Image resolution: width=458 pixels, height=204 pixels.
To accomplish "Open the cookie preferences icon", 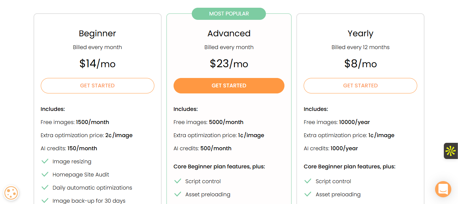I will tap(11, 193).
